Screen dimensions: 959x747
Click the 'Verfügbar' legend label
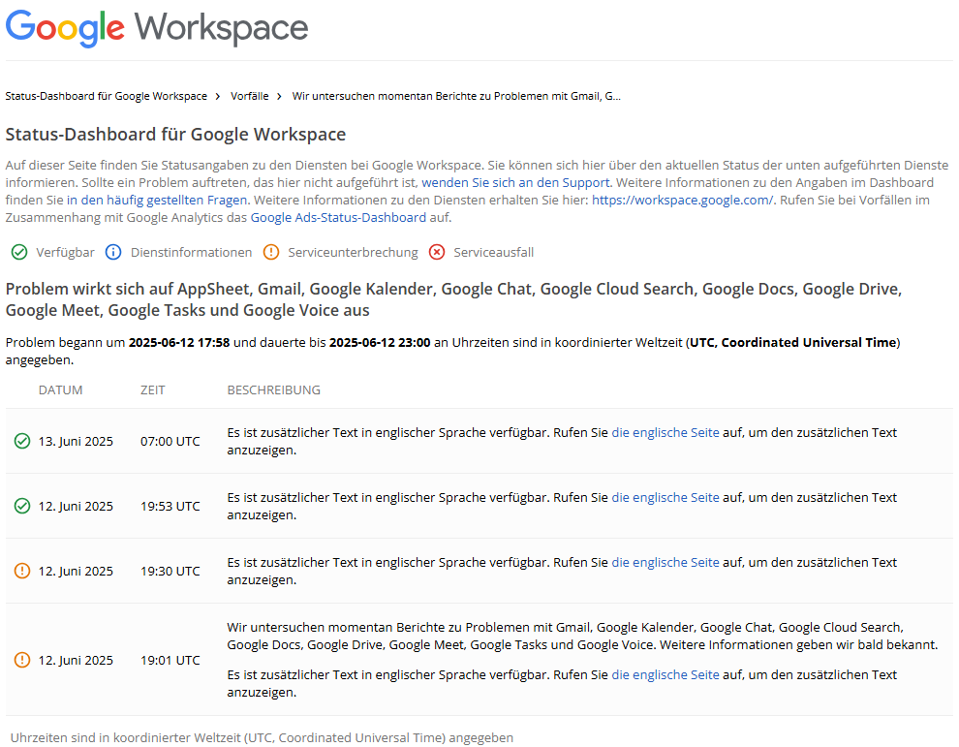coord(66,252)
